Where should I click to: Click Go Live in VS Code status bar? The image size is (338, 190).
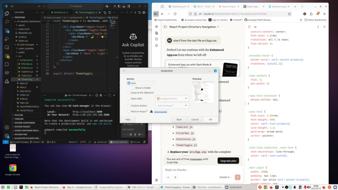pyautogui.click(x=135, y=142)
